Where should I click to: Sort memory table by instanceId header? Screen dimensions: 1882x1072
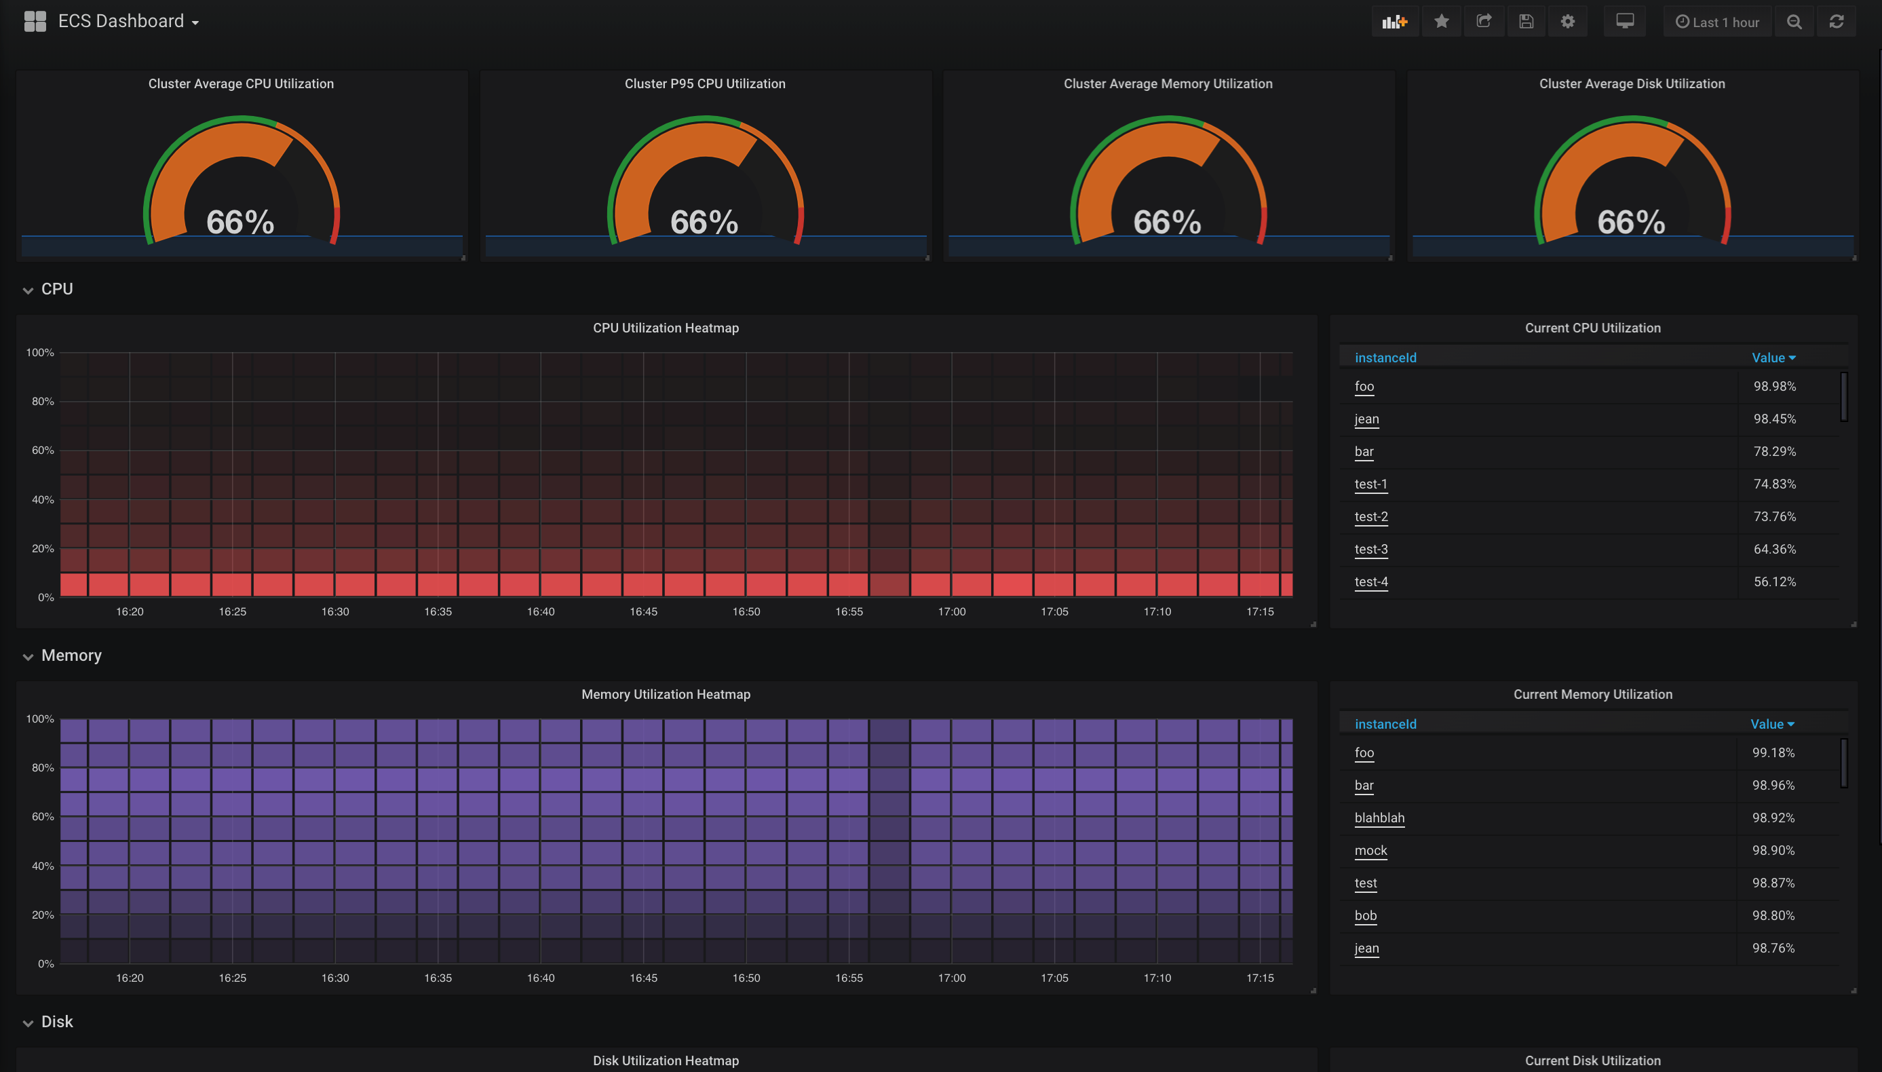coord(1385,724)
